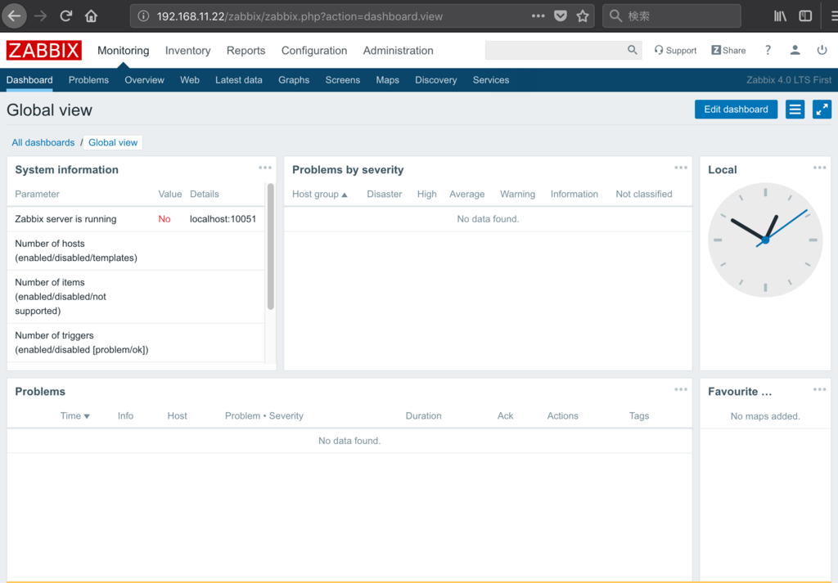Open Zabbix help question mark
Image resolution: width=838 pixels, height=583 pixels.
768,50
